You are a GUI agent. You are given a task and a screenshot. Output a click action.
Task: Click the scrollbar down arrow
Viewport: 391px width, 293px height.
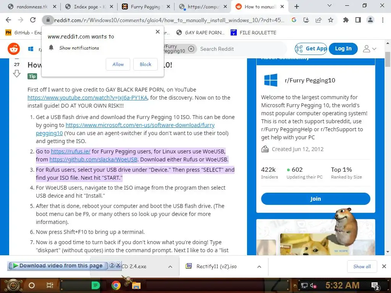pos(388,252)
